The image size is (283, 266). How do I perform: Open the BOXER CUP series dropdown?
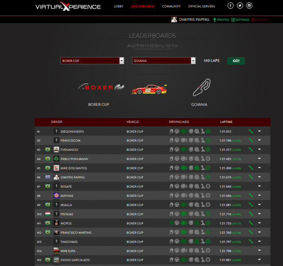92,61
